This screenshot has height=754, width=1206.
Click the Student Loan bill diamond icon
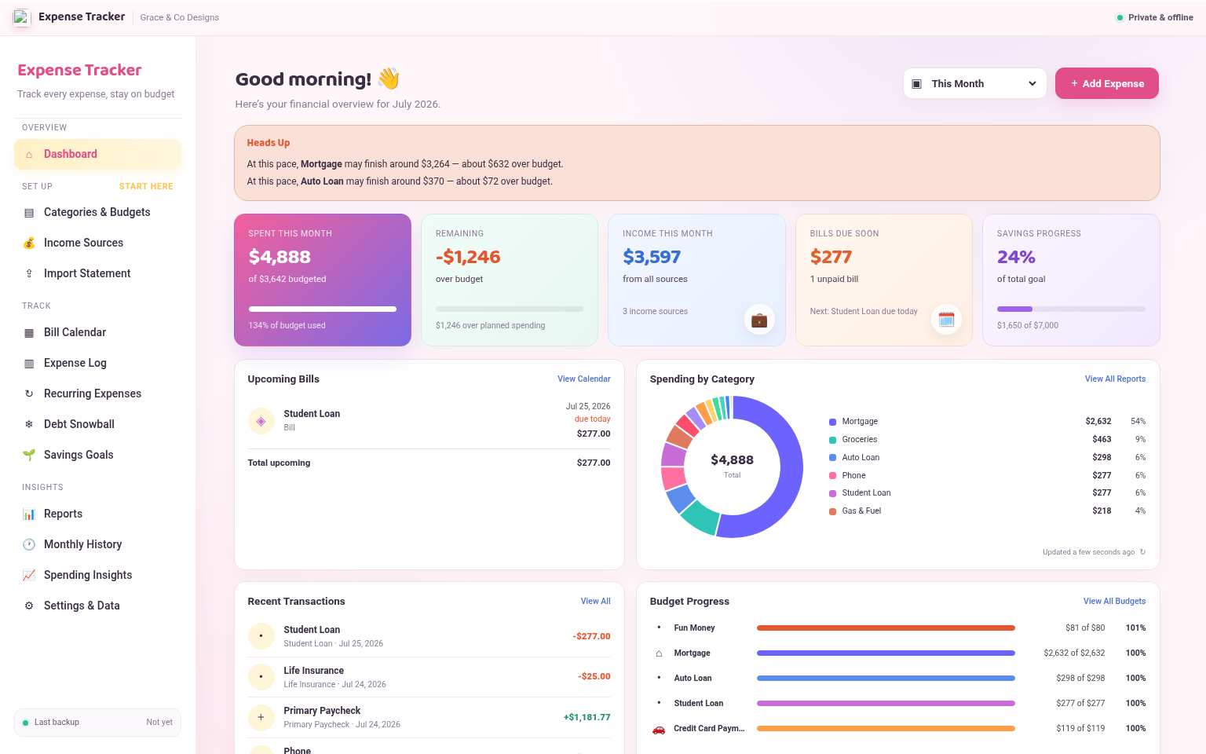click(261, 421)
